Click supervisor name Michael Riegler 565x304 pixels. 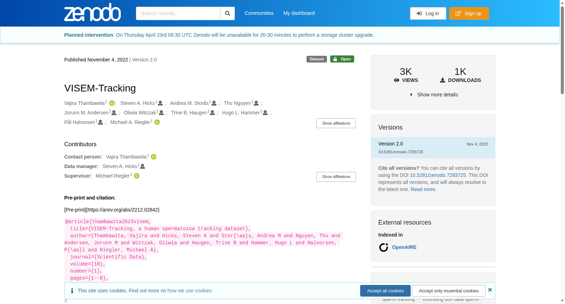tap(113, 176)
